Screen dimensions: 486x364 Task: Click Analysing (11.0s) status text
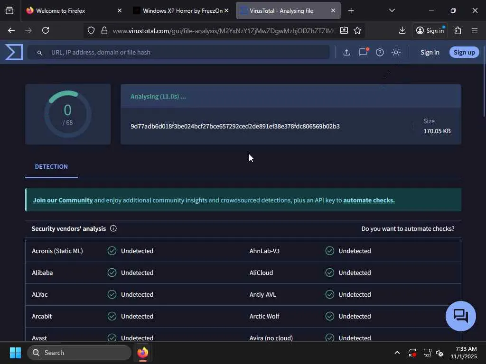(x=158, y=97)
